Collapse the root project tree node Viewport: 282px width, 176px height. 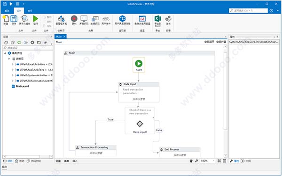5,53
